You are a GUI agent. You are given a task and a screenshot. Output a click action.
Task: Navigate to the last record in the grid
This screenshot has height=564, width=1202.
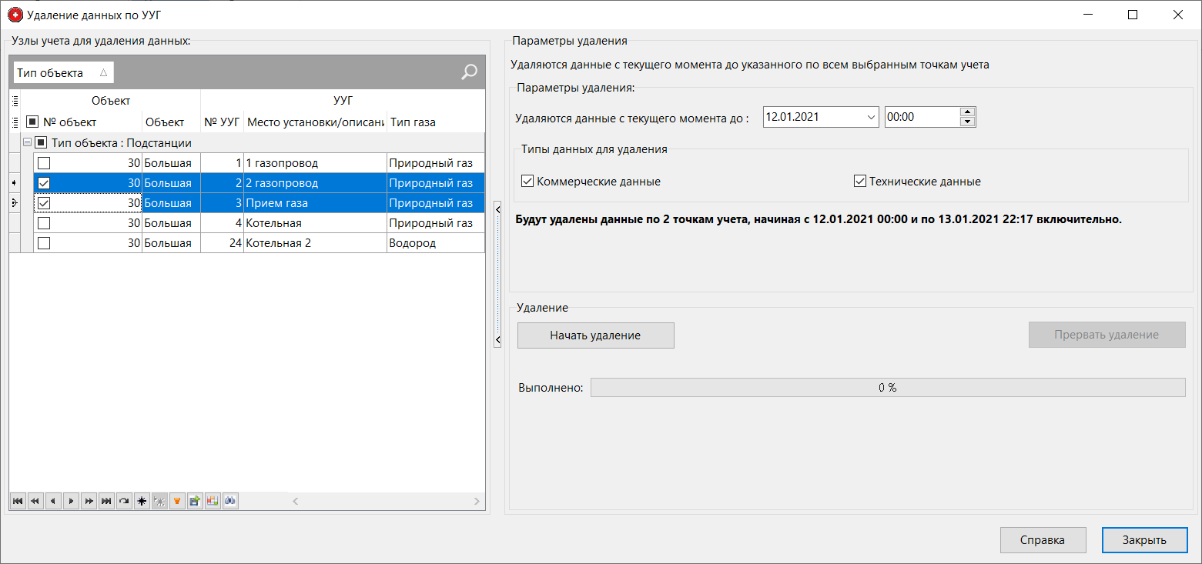pyautogui.click(x=105, y=501)
